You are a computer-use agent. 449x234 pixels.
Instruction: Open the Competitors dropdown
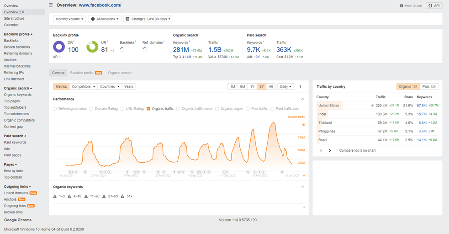(83, 86)
